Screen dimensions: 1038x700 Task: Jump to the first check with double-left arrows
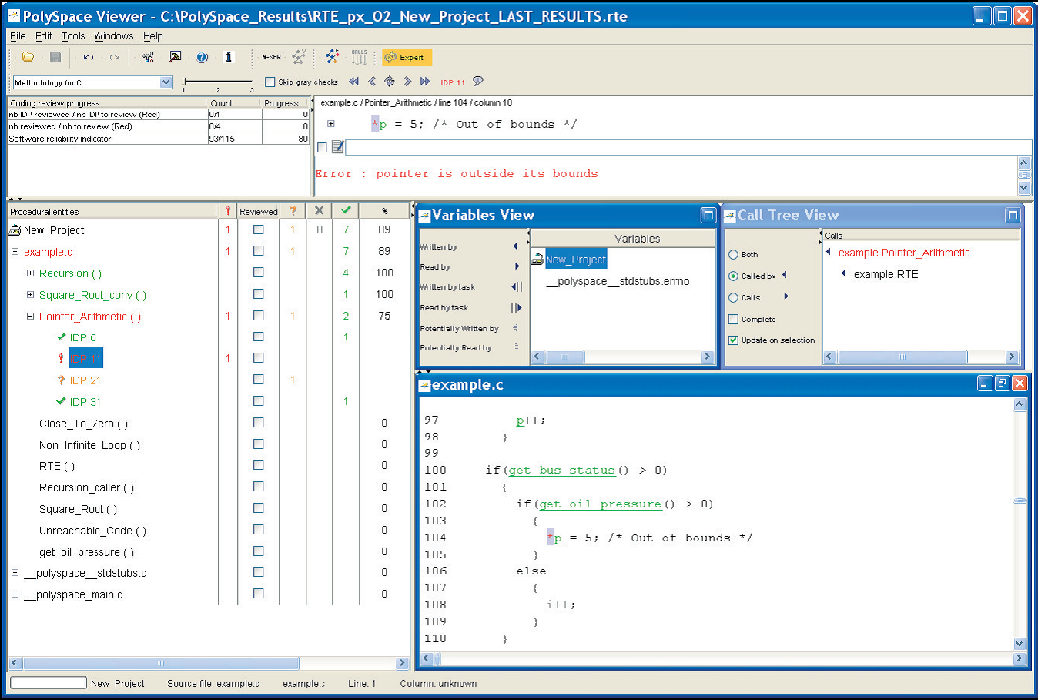354,82
